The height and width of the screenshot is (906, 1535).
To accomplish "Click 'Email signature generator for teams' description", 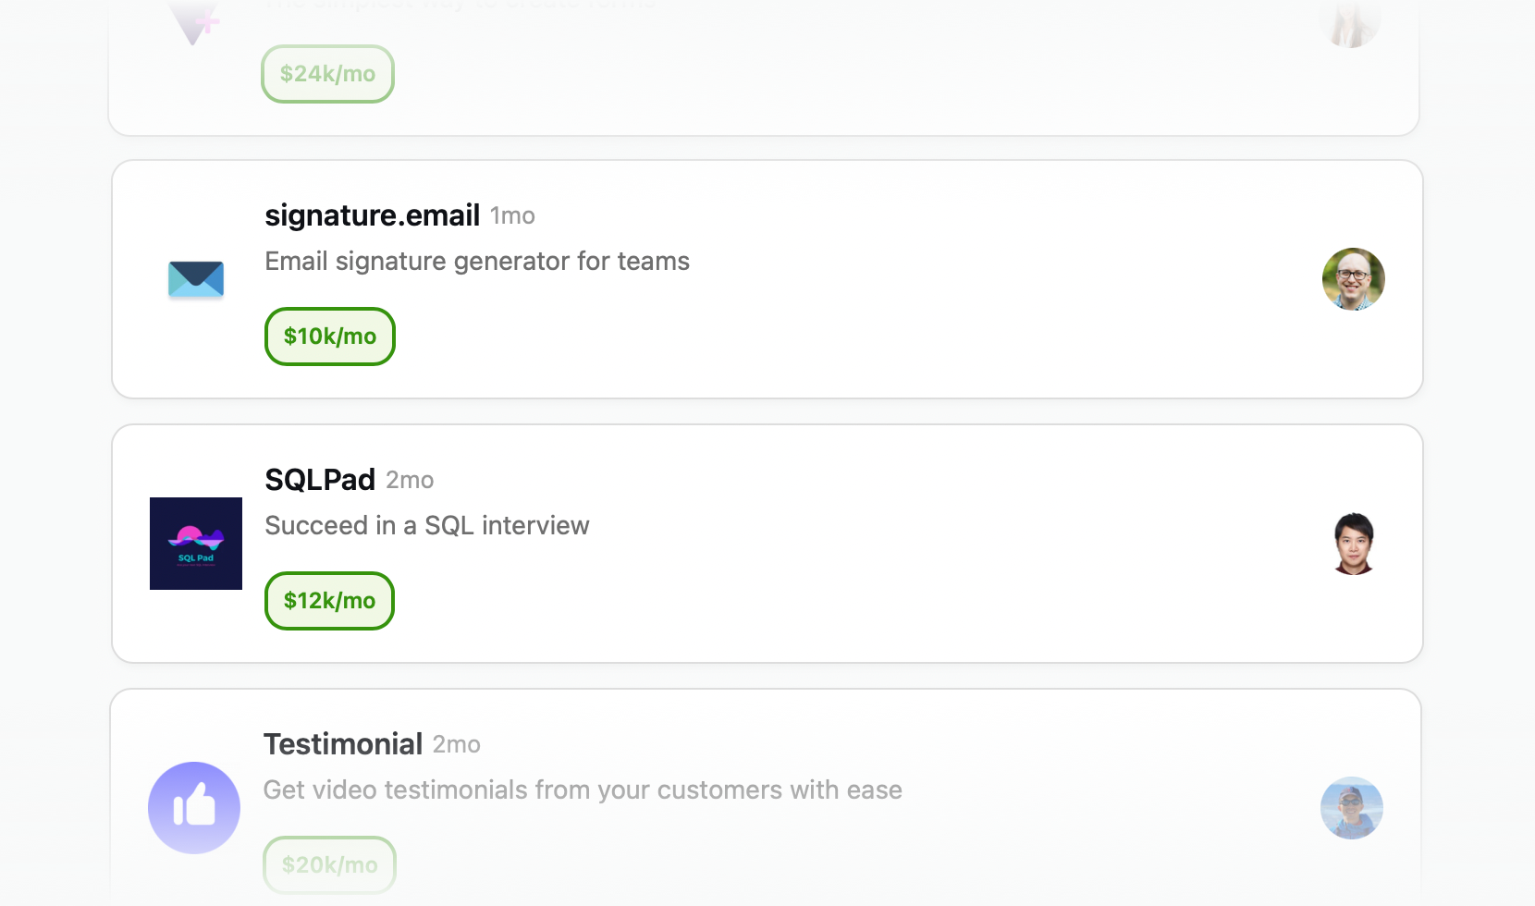I will [477, 262].
